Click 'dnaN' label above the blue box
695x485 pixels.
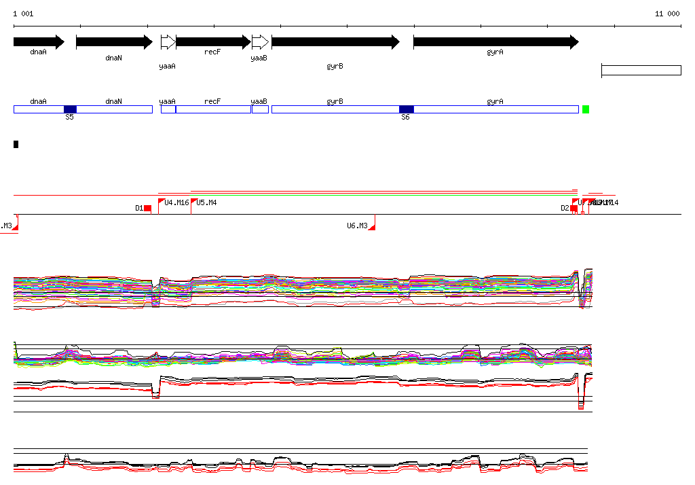pos(113,101)
